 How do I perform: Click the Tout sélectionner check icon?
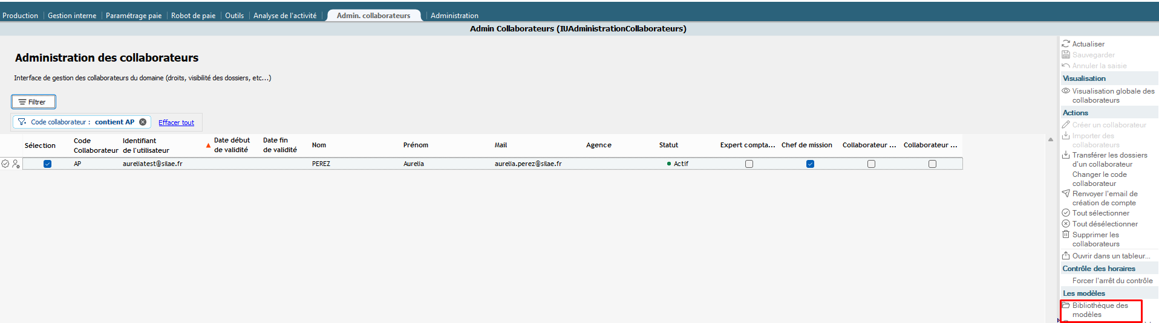(x=1066, y=213)
